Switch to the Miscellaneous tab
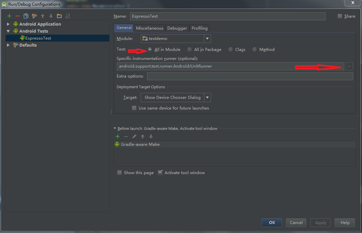 [149, 28]
